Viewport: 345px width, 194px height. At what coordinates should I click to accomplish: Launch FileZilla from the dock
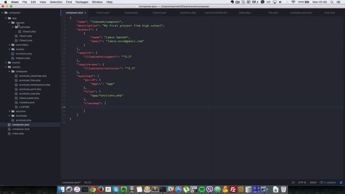tap(233, 189)
